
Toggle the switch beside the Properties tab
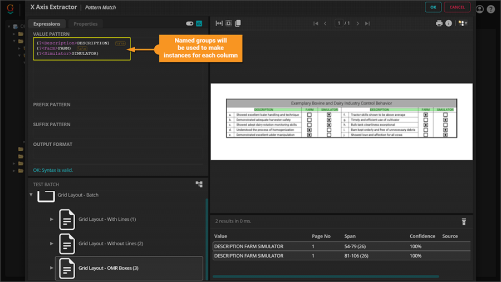[x=190, y=24]
